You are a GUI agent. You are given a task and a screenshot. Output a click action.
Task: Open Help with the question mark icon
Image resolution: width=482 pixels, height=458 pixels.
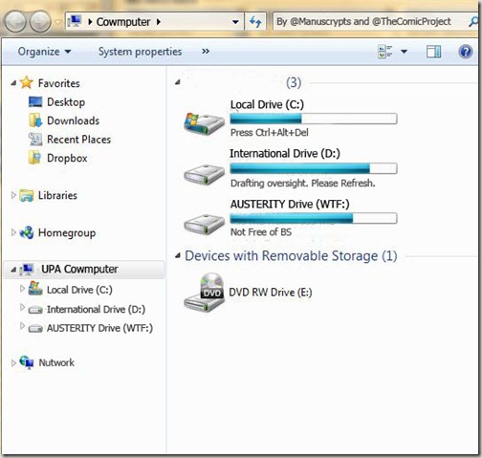tap(466, 52)
